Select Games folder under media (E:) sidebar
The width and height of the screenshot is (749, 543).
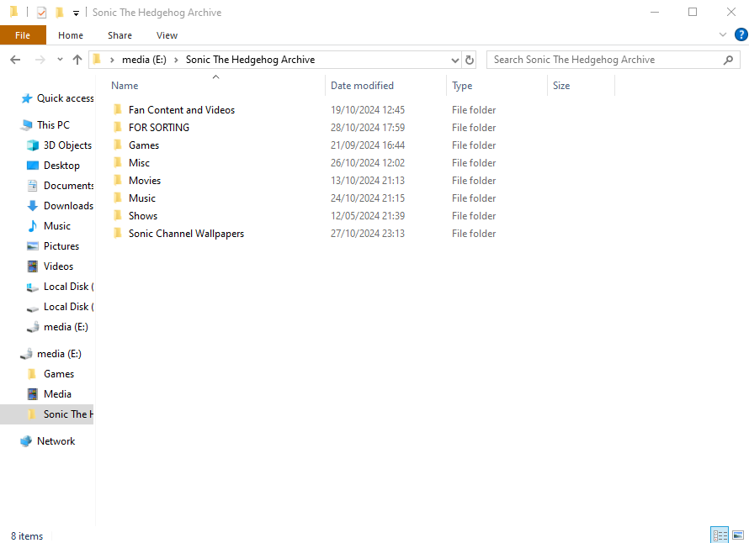(x=59, y=374)
